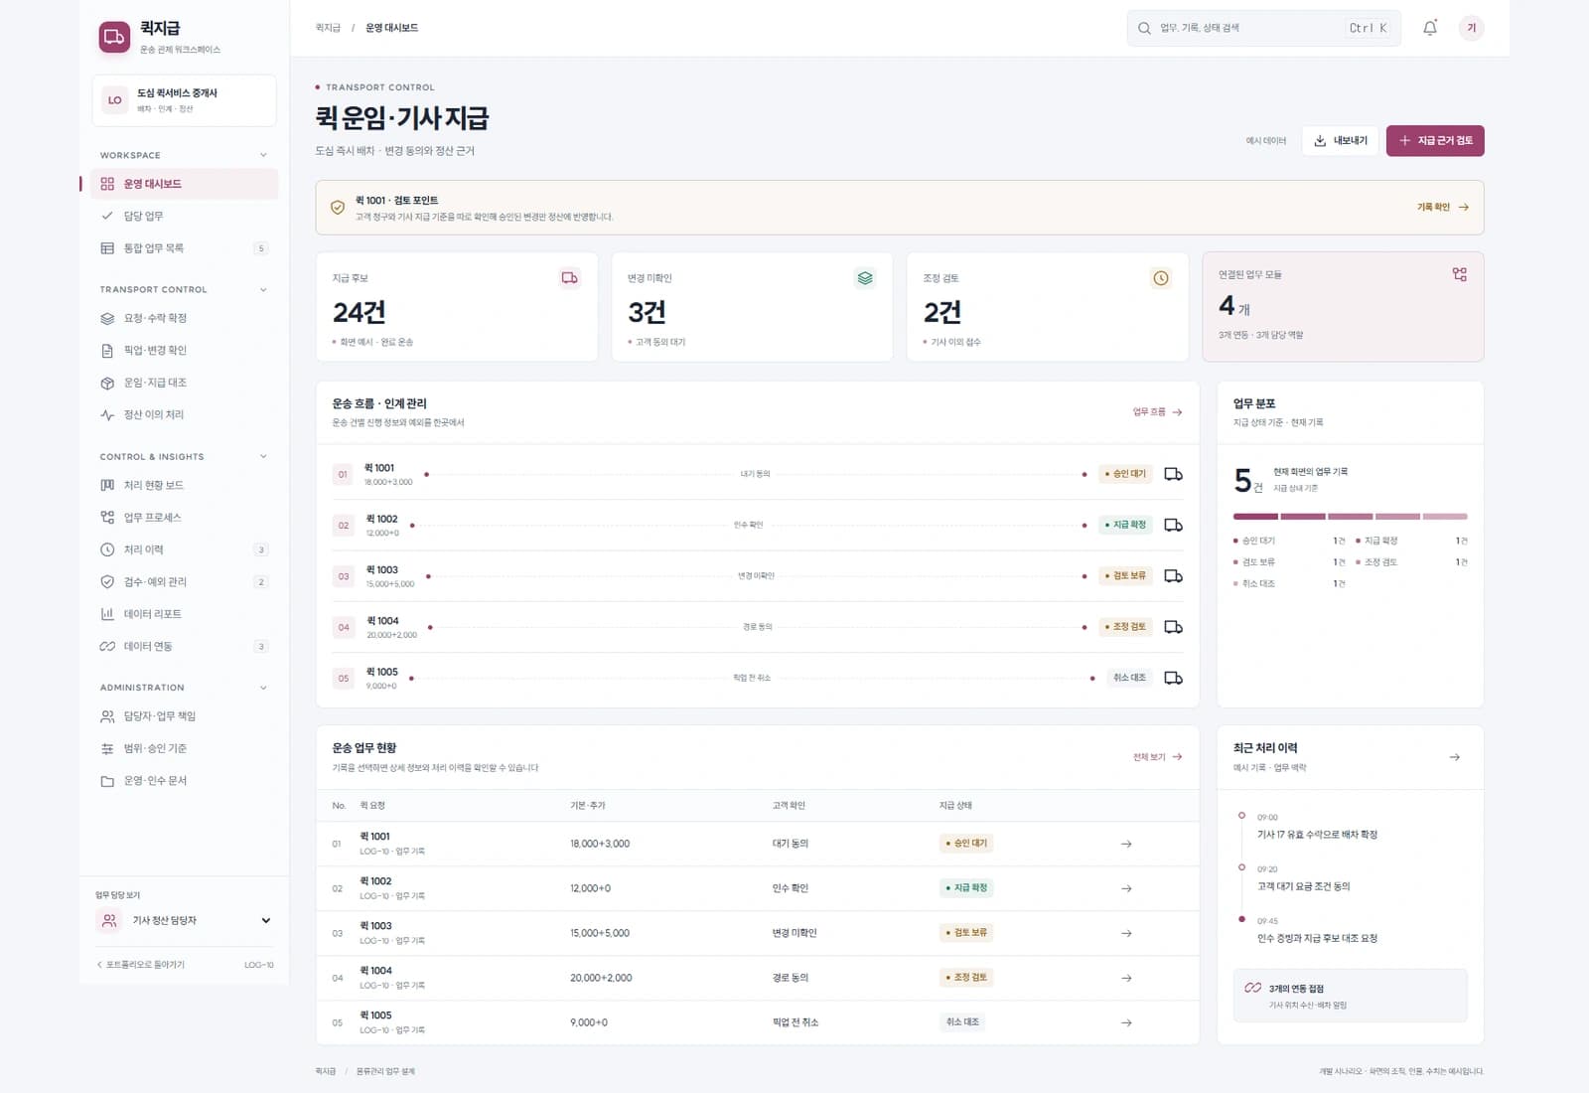The image size is (1589, 1093).
Task: Click truck icon in 퀵 1005 flow row
Action: (x=1173, y=678)
